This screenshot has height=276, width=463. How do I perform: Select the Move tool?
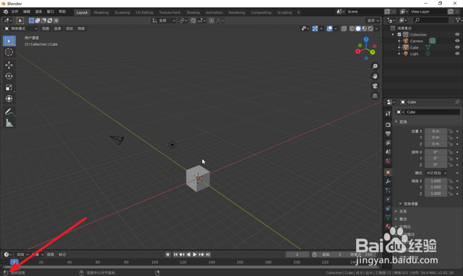tap(9, 65)
